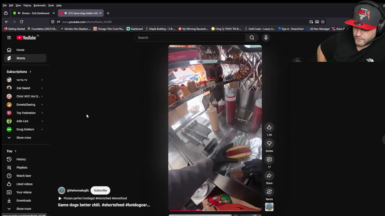
Task: Open the View menu
Action: point(18,5)
